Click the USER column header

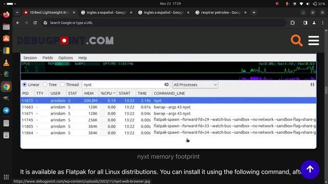[55, 93]
